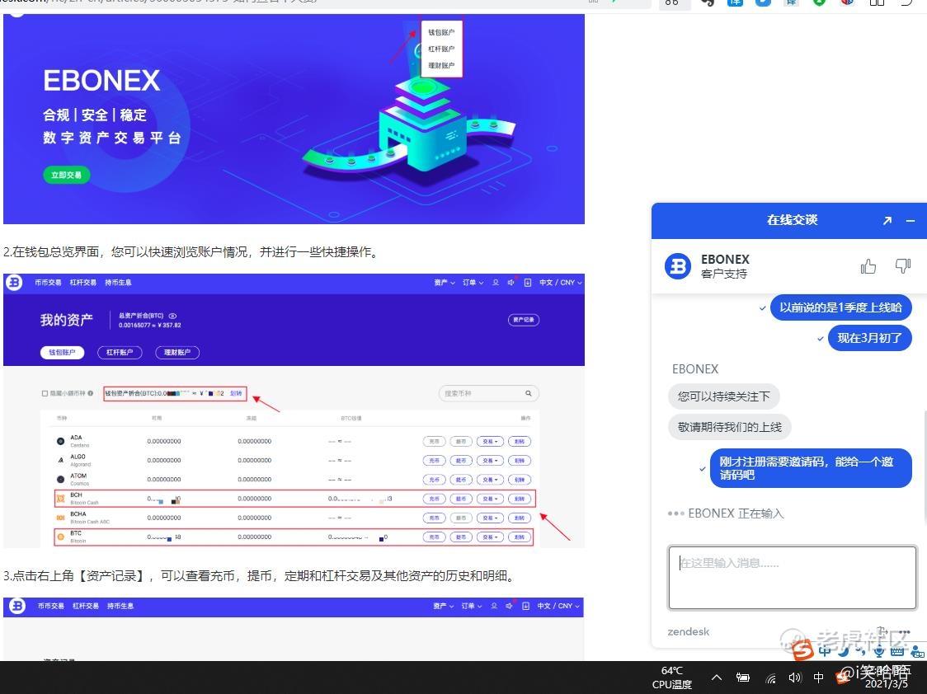Viewport: 927px width, 694px height.
Task: Switch to the 杠杆账户 tab pill
Action: [119, 352]
